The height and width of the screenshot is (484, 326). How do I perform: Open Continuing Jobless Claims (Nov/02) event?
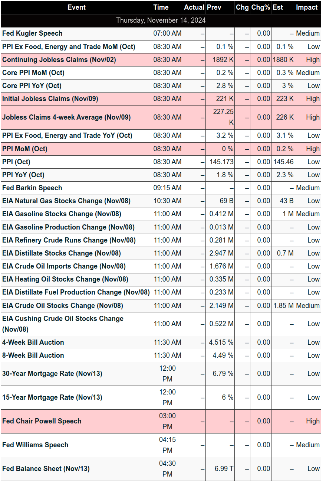pos(59,60)
